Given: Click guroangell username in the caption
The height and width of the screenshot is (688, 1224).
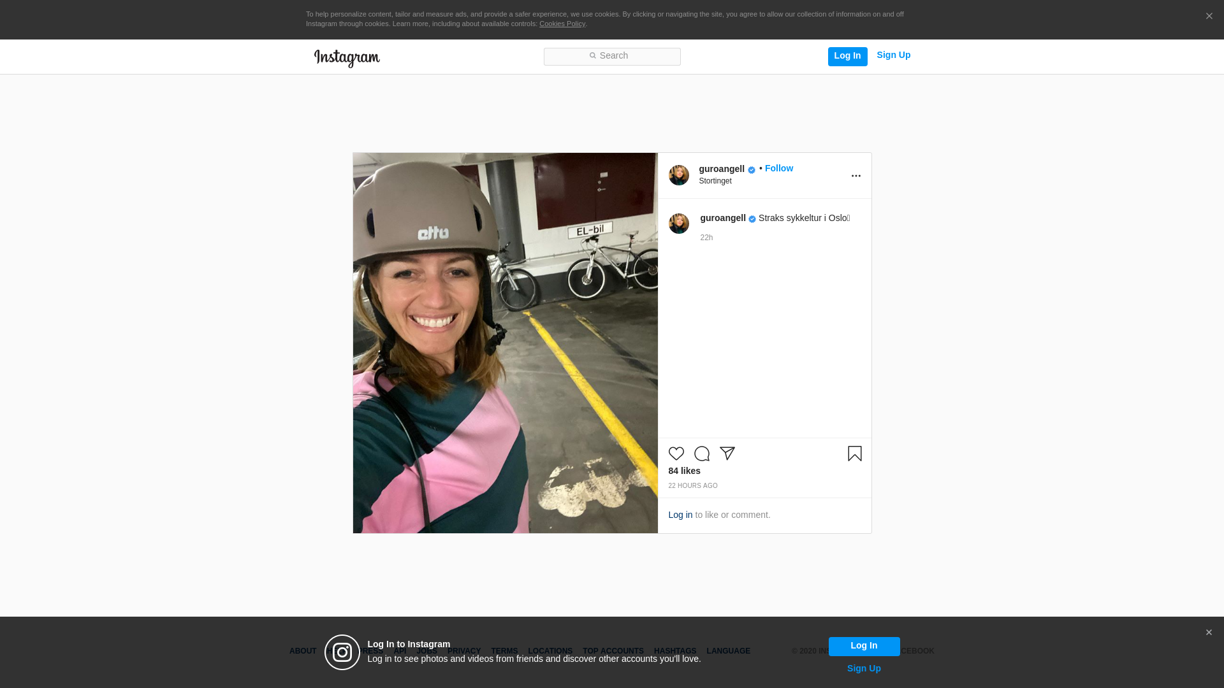Looking at the screenshot, I should point(723,218).
